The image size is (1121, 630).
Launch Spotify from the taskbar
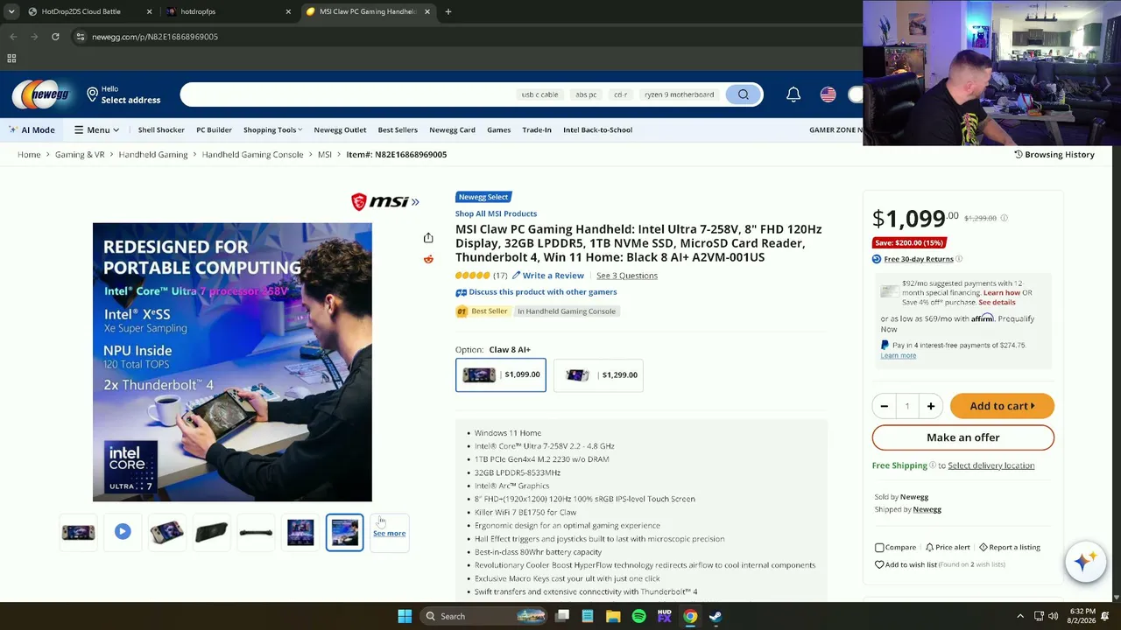[638, 616]
